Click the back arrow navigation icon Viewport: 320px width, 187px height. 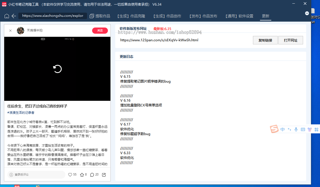(14, 16)
